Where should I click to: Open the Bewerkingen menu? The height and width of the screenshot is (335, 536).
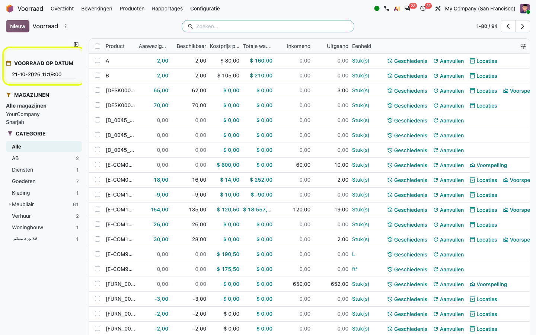97,9
